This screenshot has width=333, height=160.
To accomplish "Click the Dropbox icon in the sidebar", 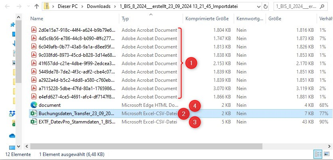I will pos(12,114).
